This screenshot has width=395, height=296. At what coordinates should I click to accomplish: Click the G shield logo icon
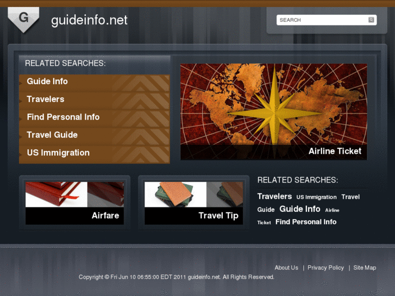pos(23,20)
